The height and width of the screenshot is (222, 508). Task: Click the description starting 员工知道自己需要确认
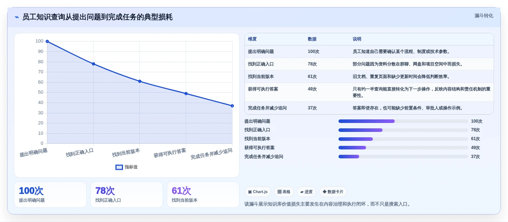click(x=401, y=51)
